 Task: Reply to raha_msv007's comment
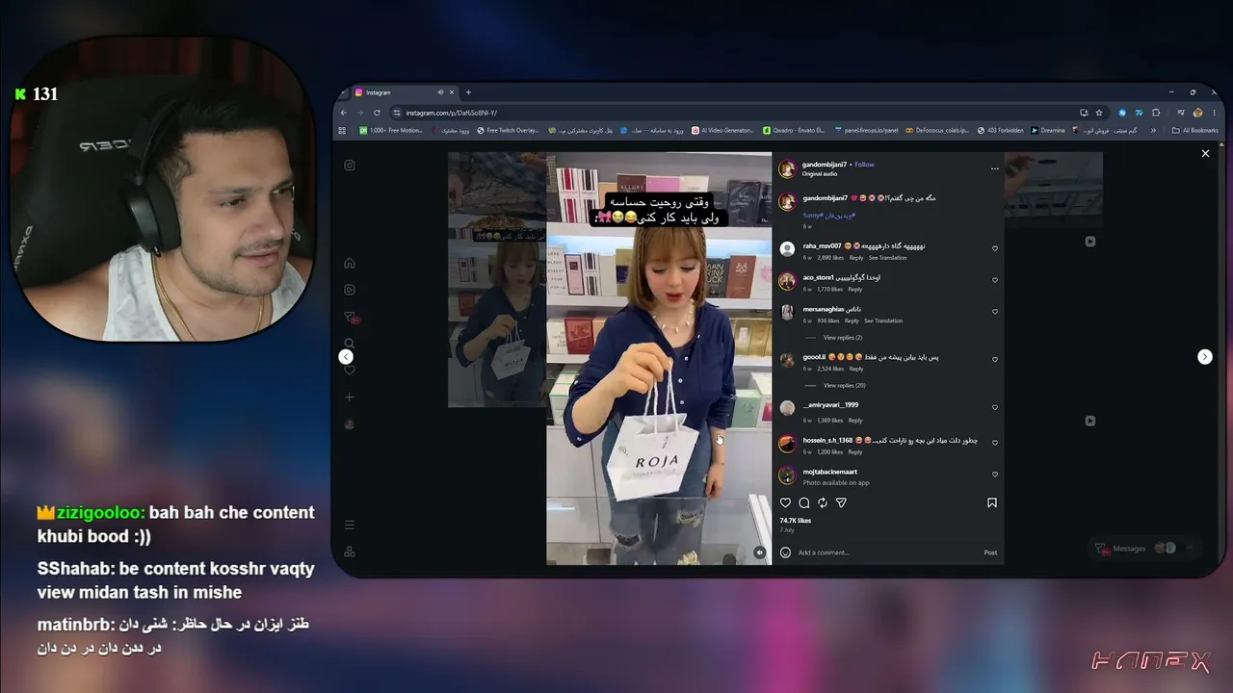[x=855, y=258]
